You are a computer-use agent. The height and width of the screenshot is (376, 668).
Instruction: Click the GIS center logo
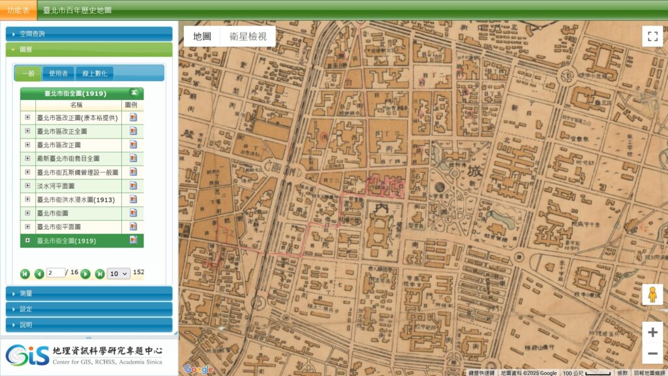[x=84, y=356]
